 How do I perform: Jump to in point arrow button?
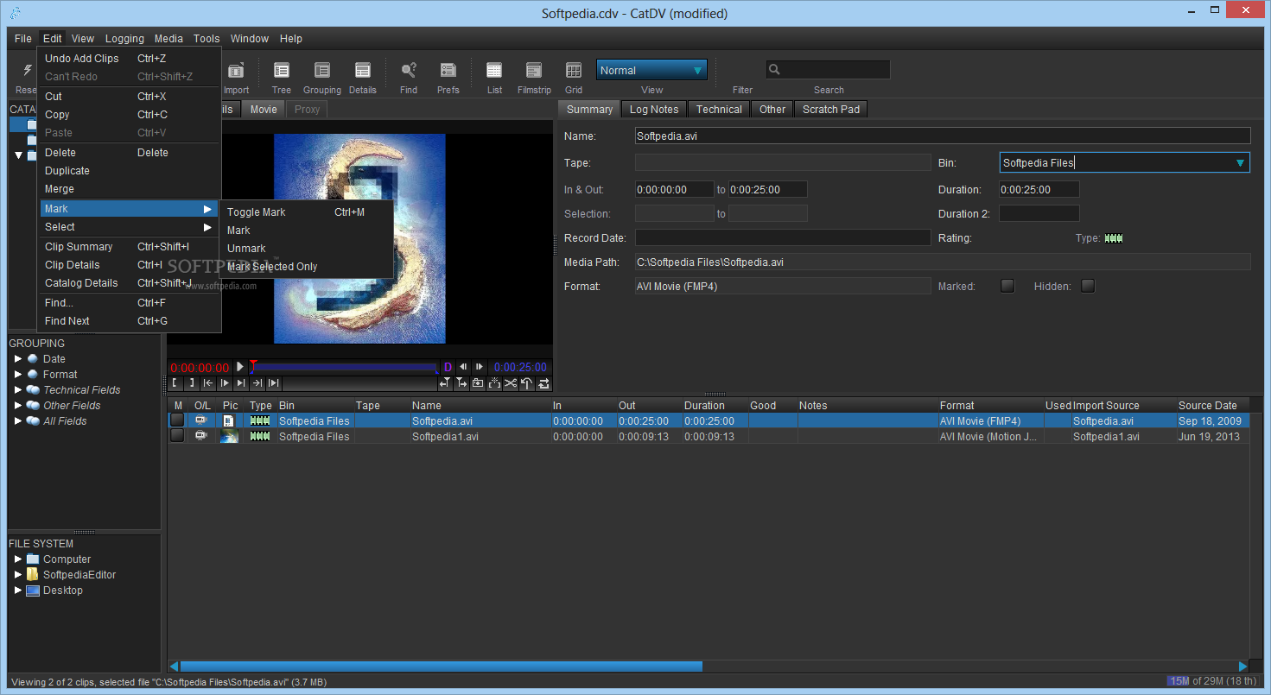[x=207, y=382]
